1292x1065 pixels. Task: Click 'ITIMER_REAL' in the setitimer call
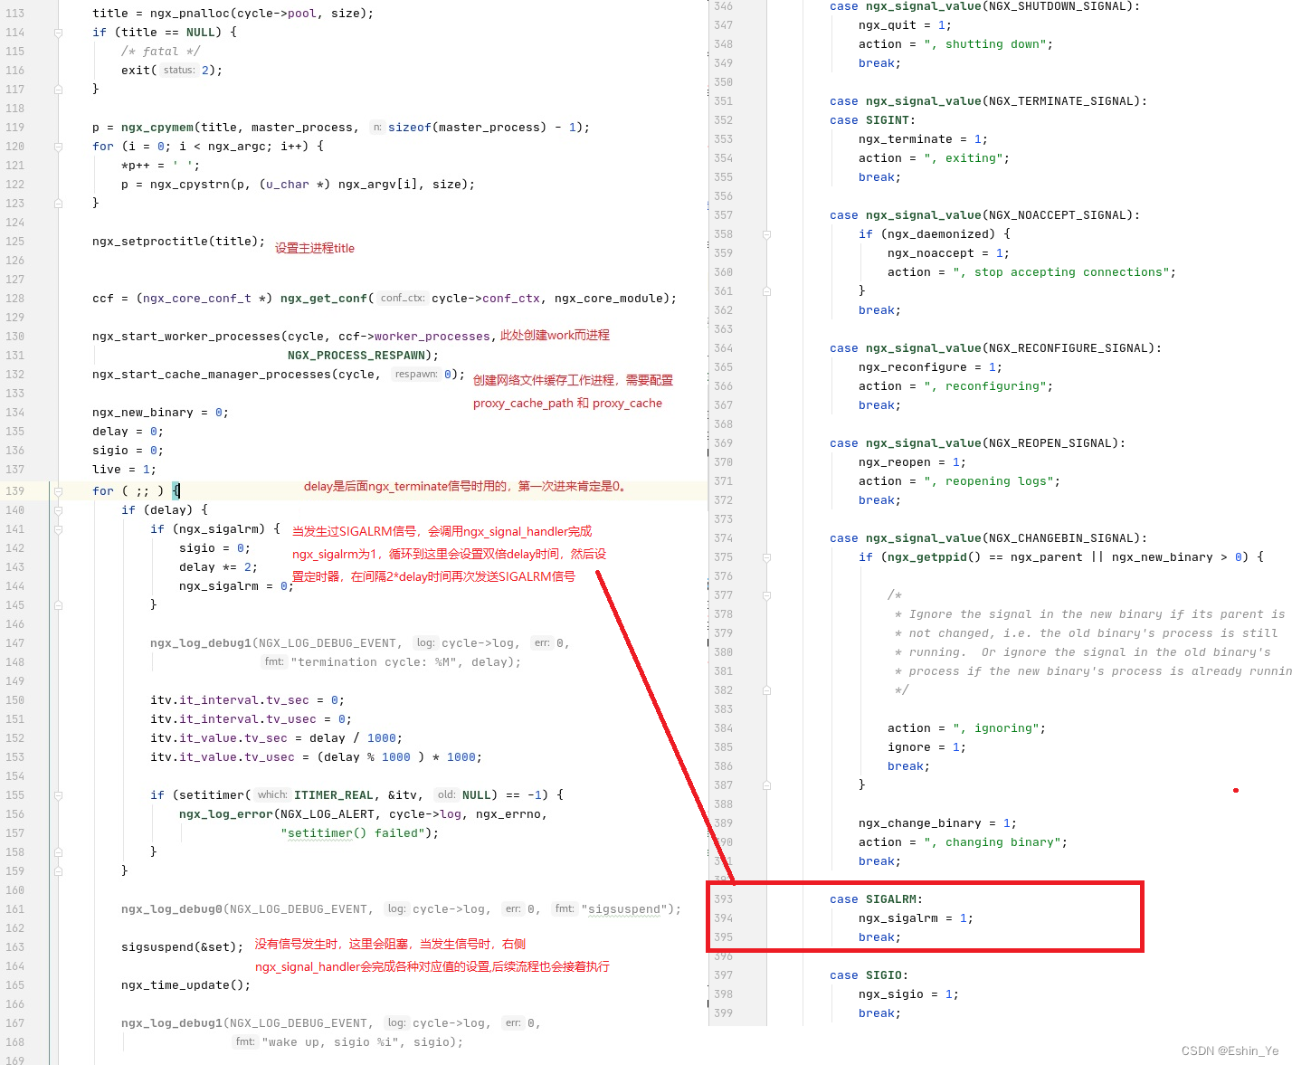tap(334, 795)
